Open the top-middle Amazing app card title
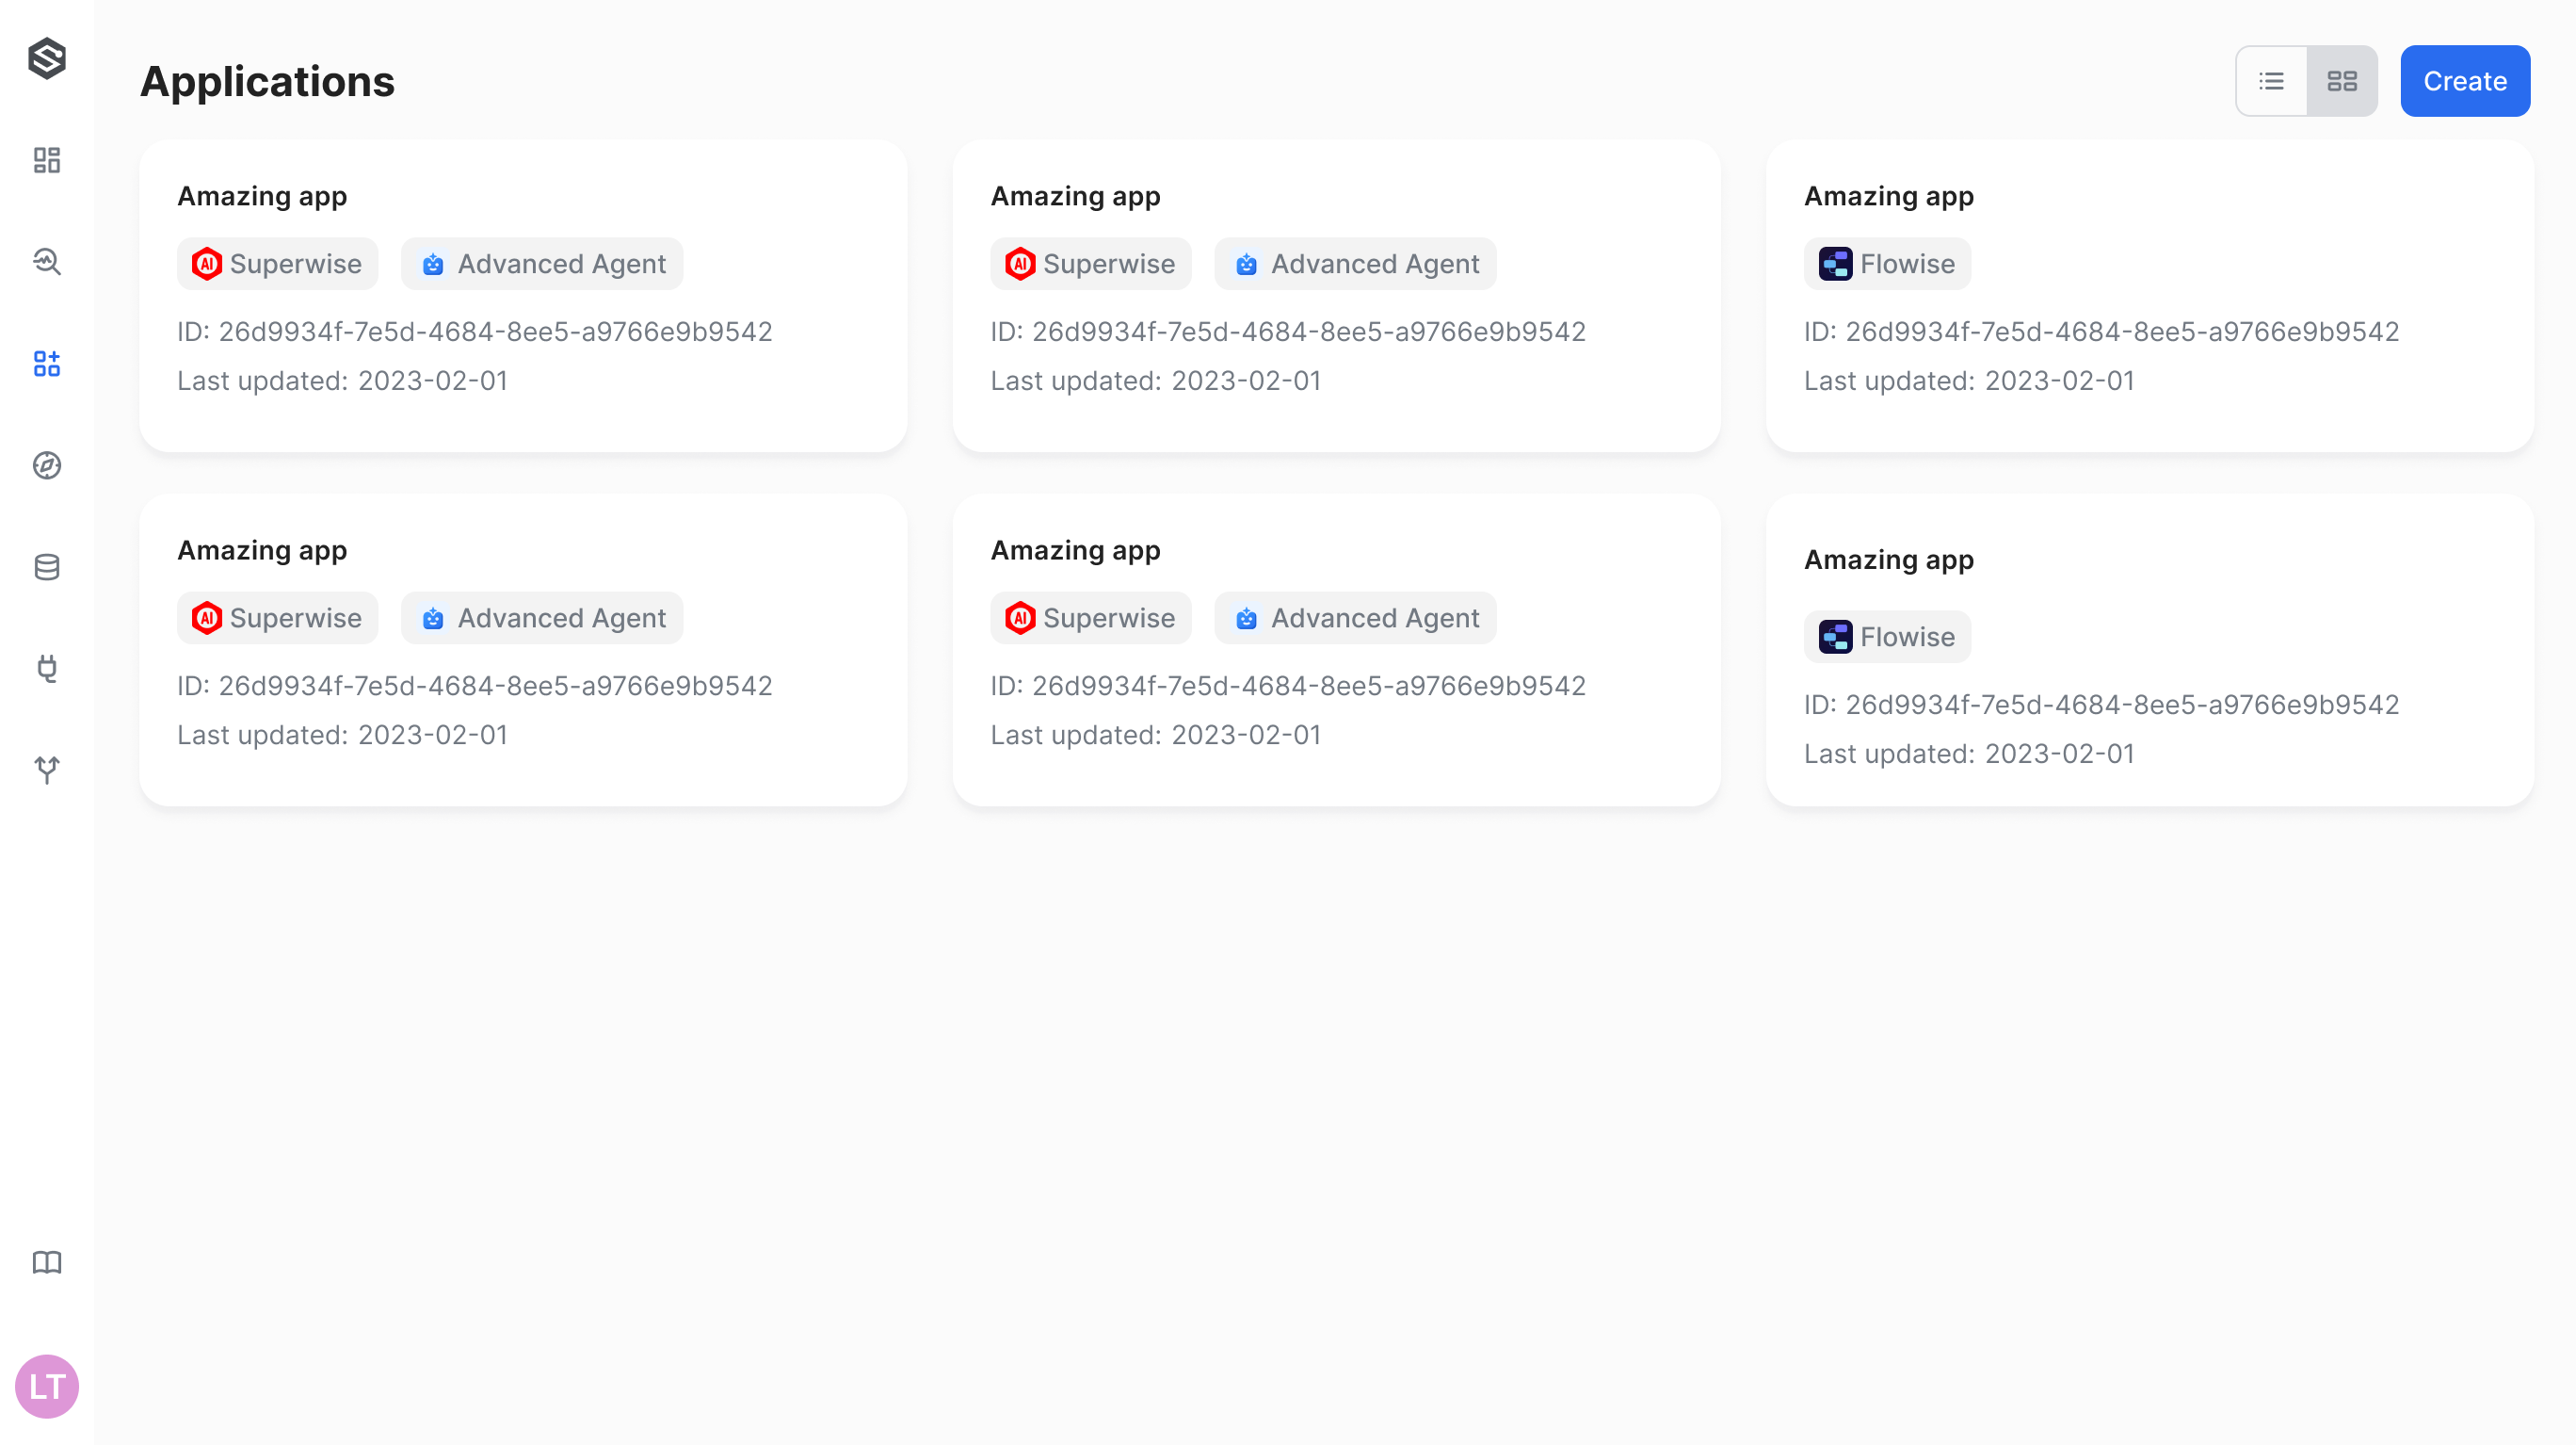 tap(1076, 196)
